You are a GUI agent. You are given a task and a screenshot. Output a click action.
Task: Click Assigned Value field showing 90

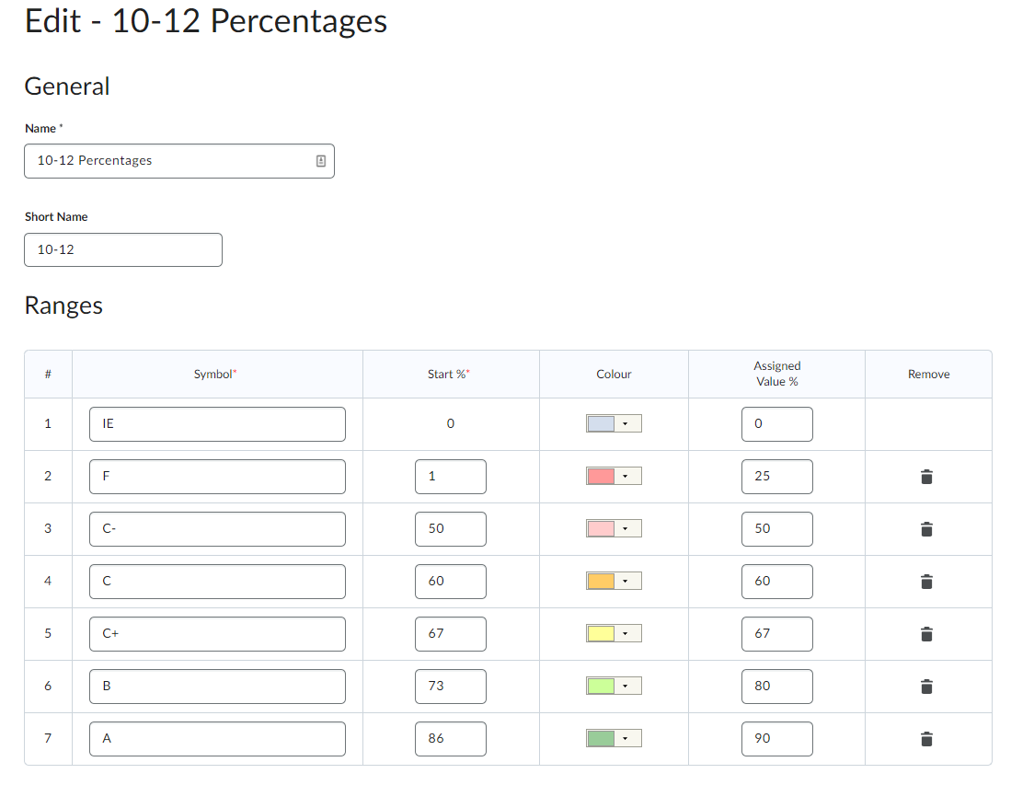(x=777, y=739)
